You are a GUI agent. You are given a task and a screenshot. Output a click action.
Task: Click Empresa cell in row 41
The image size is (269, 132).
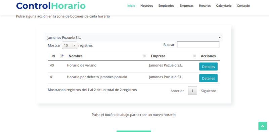tap(166, 77)
